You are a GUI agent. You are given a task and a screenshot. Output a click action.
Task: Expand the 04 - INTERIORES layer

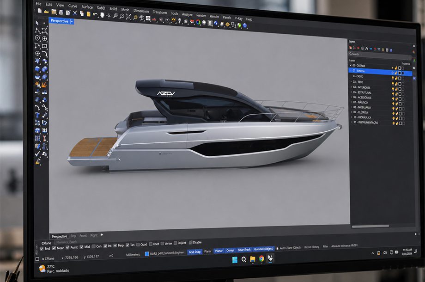pyautogui.click(x=351, y=87)
